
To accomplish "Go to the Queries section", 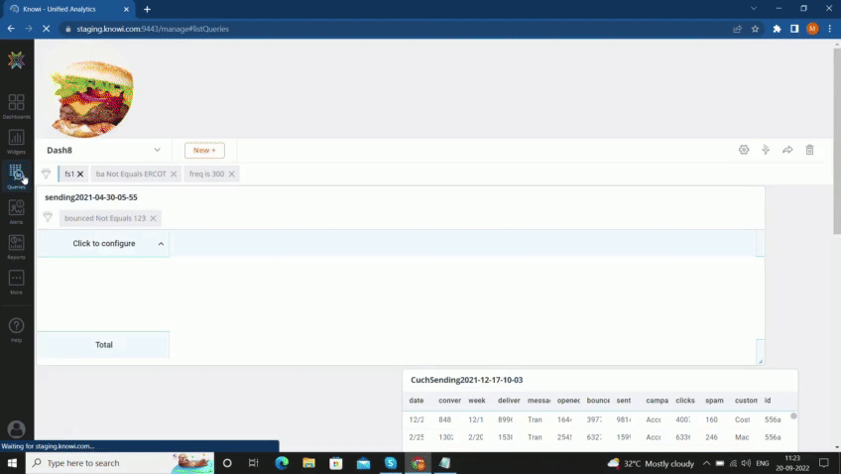I will (16, 176).
